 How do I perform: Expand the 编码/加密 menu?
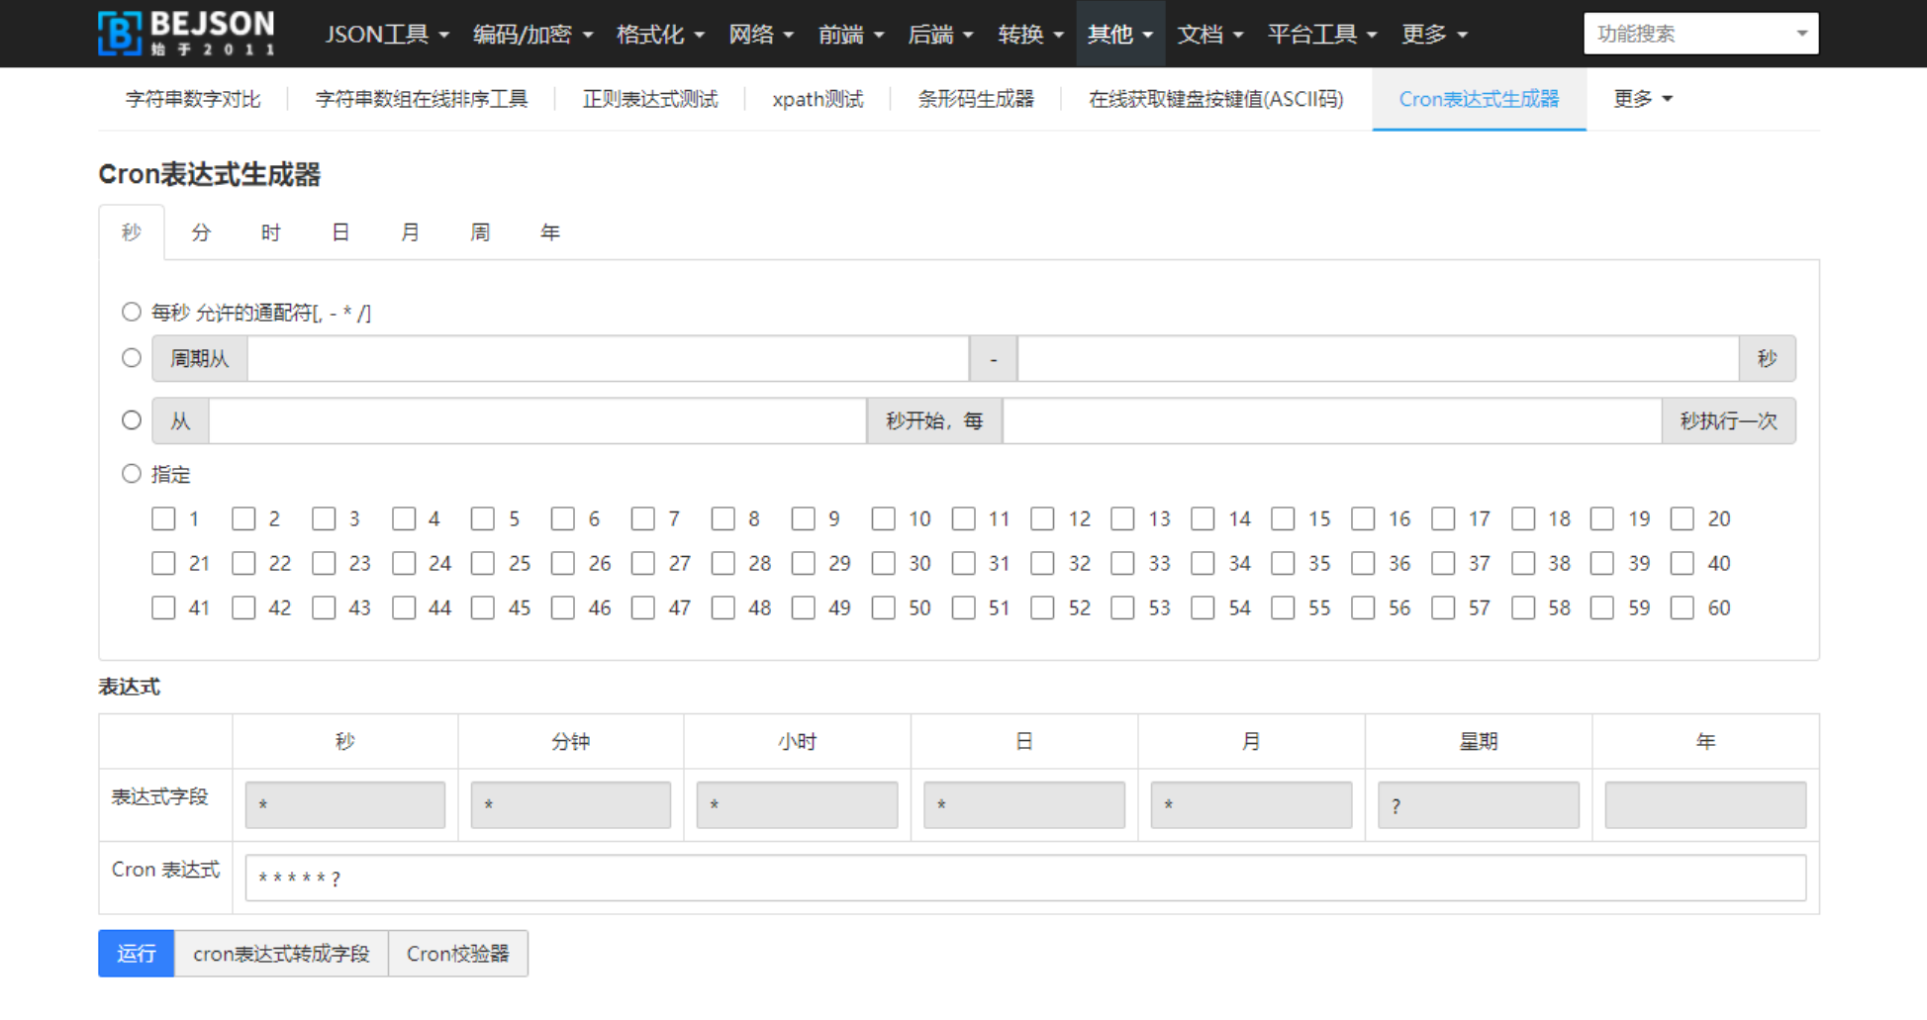[x=532, y=35]
